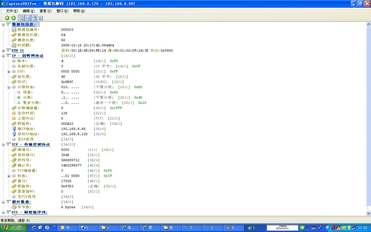Select the combined decode-hex view icon
Screen dimensions: 371x232
pyautogui.click(x=34, y=18)
